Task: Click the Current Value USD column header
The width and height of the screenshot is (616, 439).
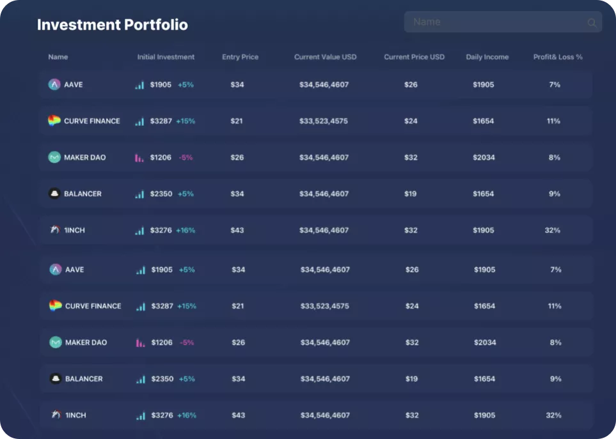Action: coord(326,57)
